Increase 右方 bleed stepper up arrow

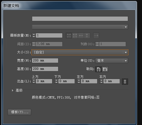(101, 80)
